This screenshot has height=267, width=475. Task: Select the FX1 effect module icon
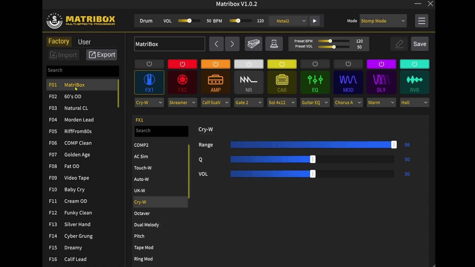[149, 82]
